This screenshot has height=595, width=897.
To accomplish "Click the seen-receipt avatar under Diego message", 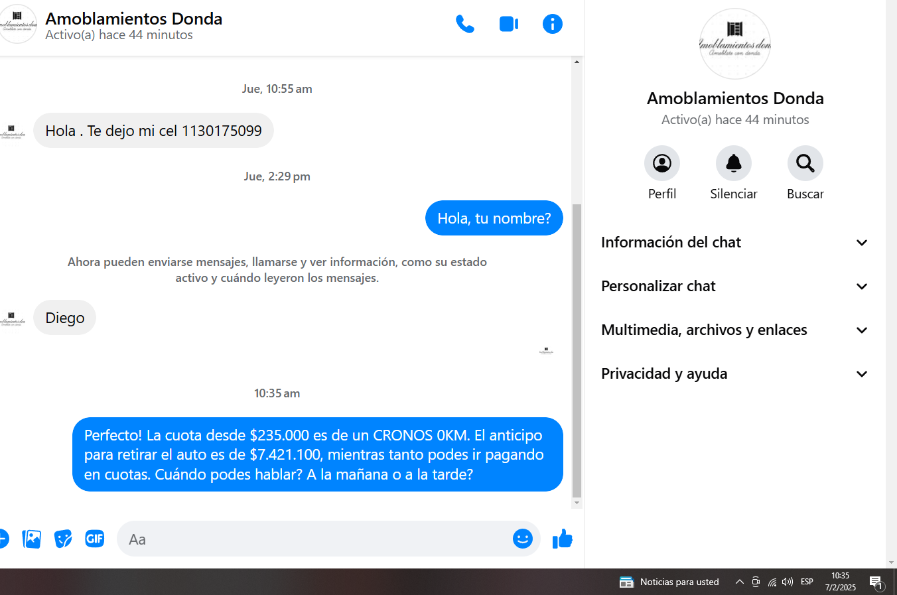I will [x=546, y=351].
